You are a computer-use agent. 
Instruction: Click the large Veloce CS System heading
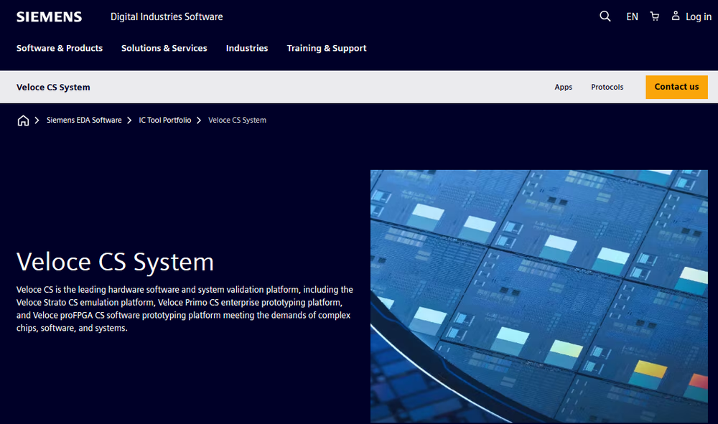[115, 262]
